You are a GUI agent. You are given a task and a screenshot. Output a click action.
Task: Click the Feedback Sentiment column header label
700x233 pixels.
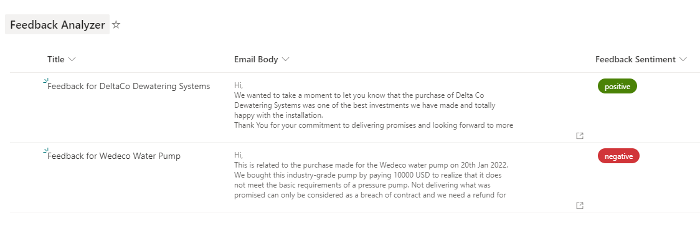pos(635,59)
